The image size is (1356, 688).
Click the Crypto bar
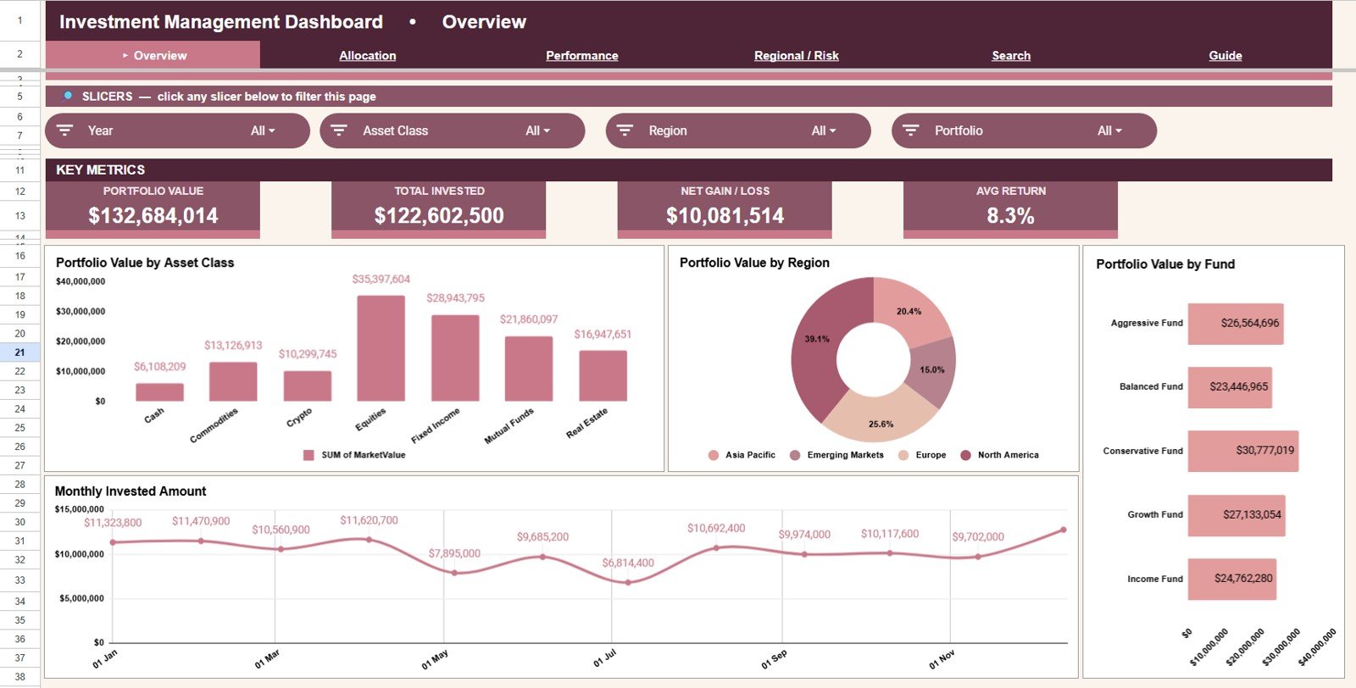(x=308, y=386)
